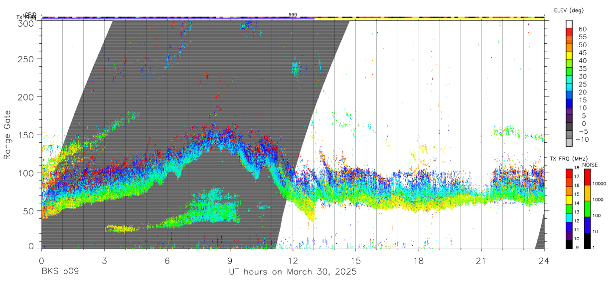Click the green NOISE swatch between 100 and 1000

[x=587, y=209]
